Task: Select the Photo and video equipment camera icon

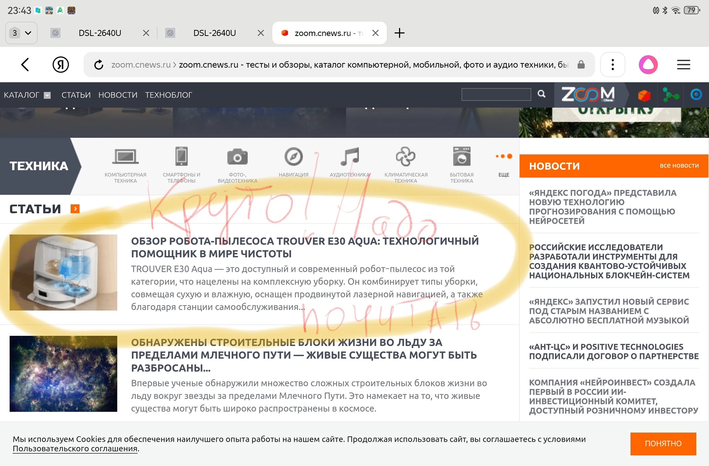Action: tap(238, 157)
